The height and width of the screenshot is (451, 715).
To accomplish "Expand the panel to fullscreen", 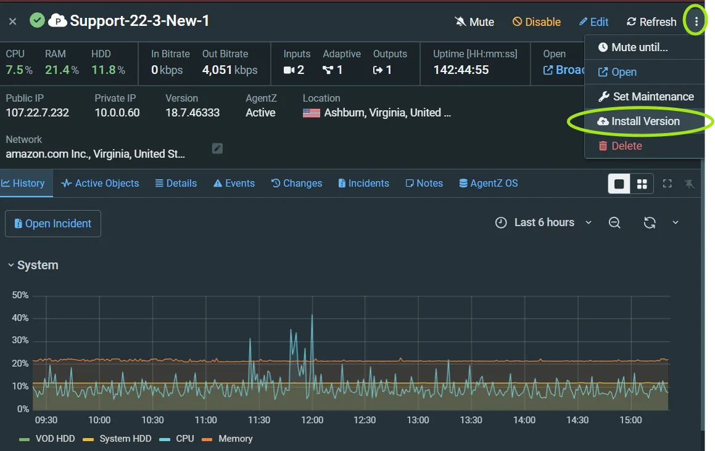I will pyautogui.click(x=667, y=184).
